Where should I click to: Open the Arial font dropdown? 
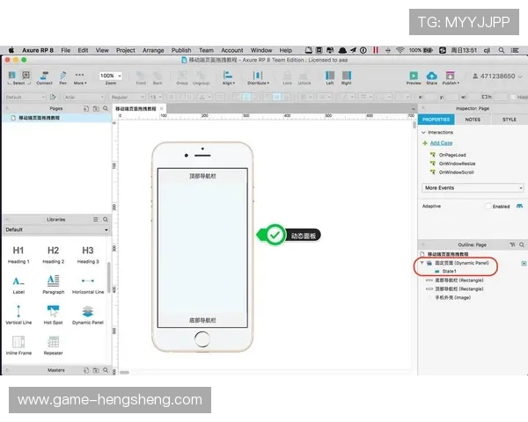tap(84, 97)
